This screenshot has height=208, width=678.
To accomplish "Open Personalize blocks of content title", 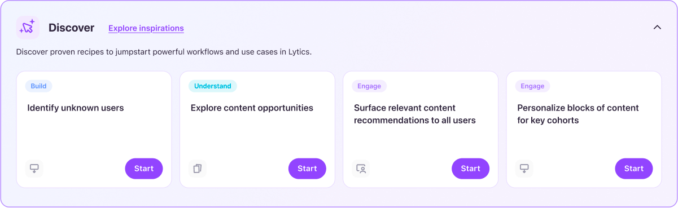I will [x=578, y=114].
